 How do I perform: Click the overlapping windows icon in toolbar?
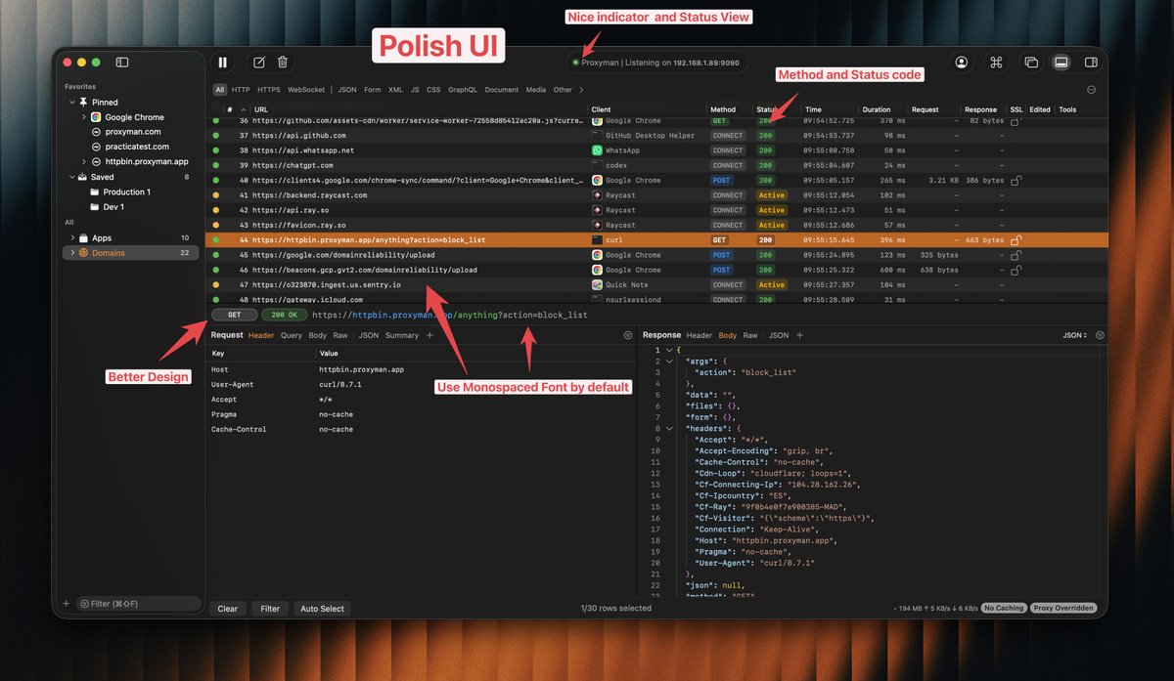(1031, 63)
